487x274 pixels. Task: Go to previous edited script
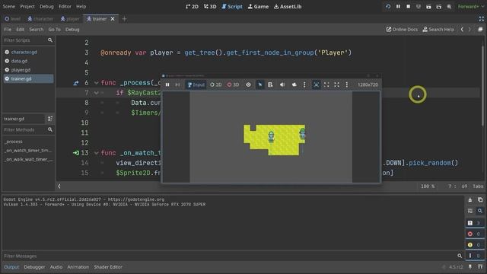pyautogui.click(x=462, y=30)
